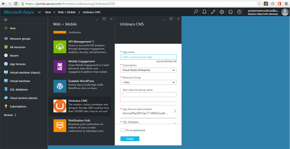The width and height of the screenshot is (290, 149).
Task: Click the Office extension icon in Chrome
Action: 279,3
